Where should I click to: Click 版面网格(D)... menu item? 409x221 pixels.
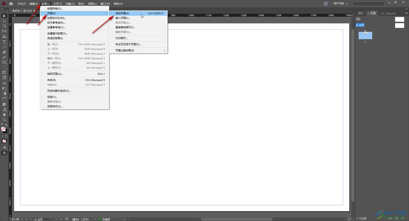74,8
